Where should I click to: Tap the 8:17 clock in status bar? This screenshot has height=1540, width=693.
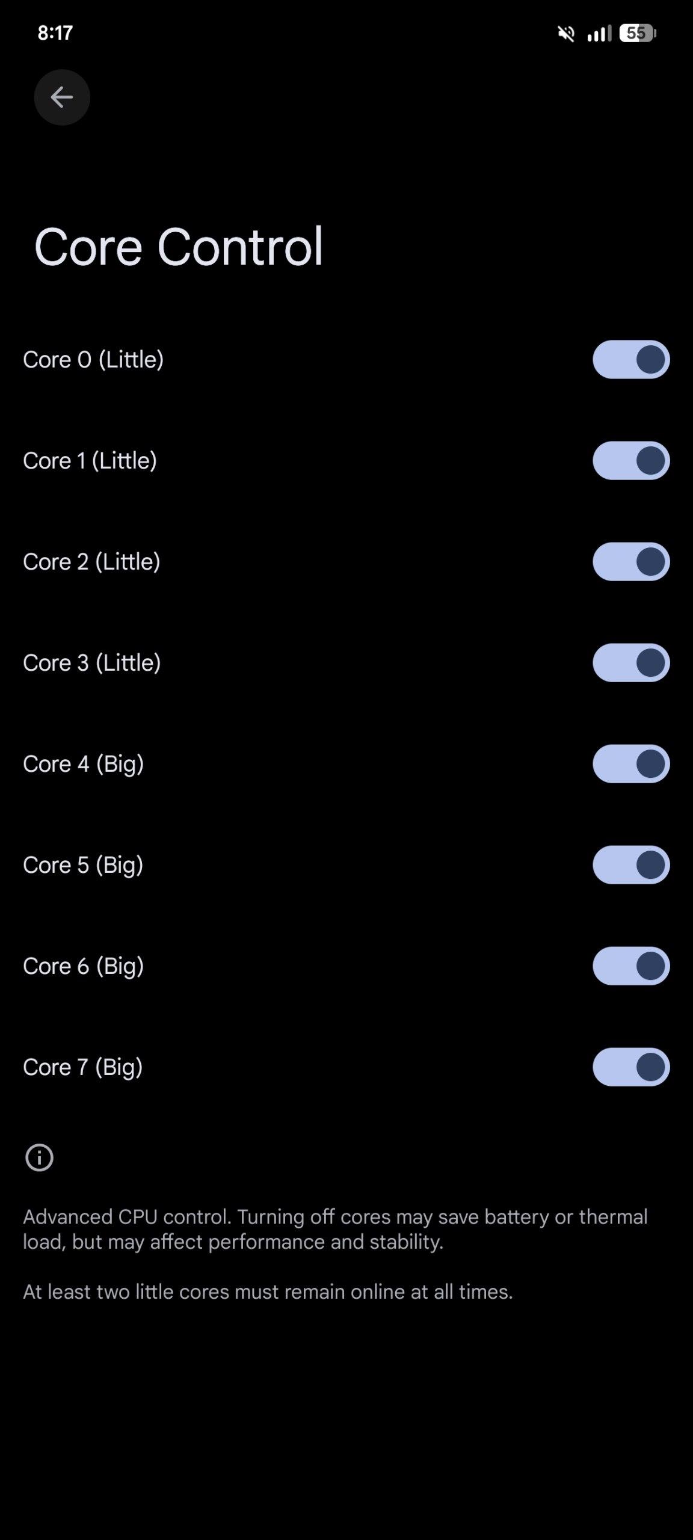tap(55, 32)
